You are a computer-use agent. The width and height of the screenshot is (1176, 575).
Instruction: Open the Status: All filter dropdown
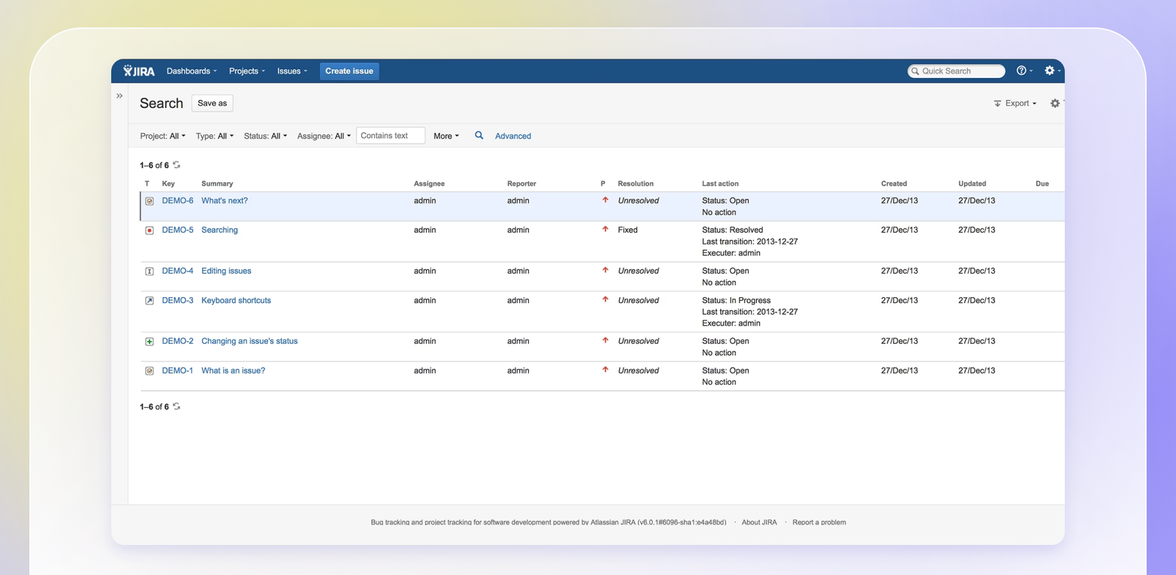(x=265, y=136)
